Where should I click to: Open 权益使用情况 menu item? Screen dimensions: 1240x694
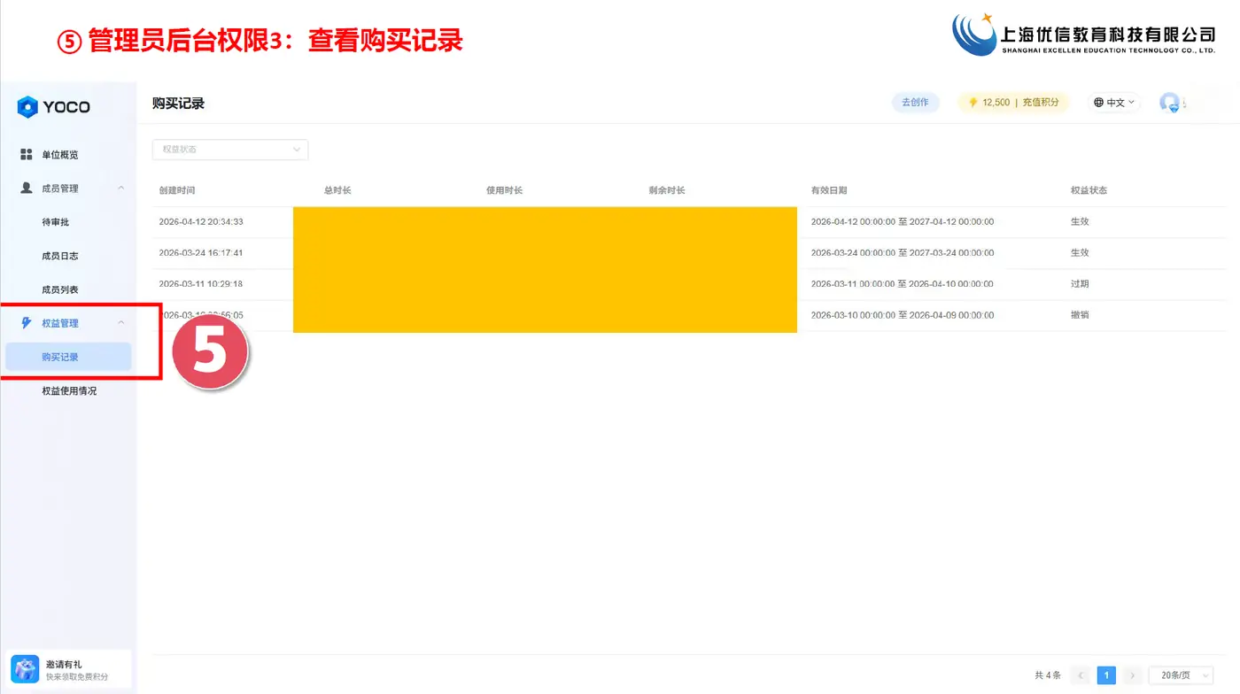point(69,390)
